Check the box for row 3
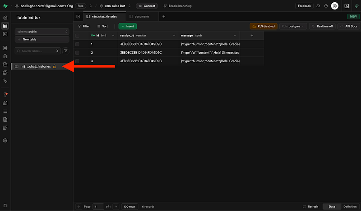The width and height of the screenshot is (361, 211). (x=78, y=61)
